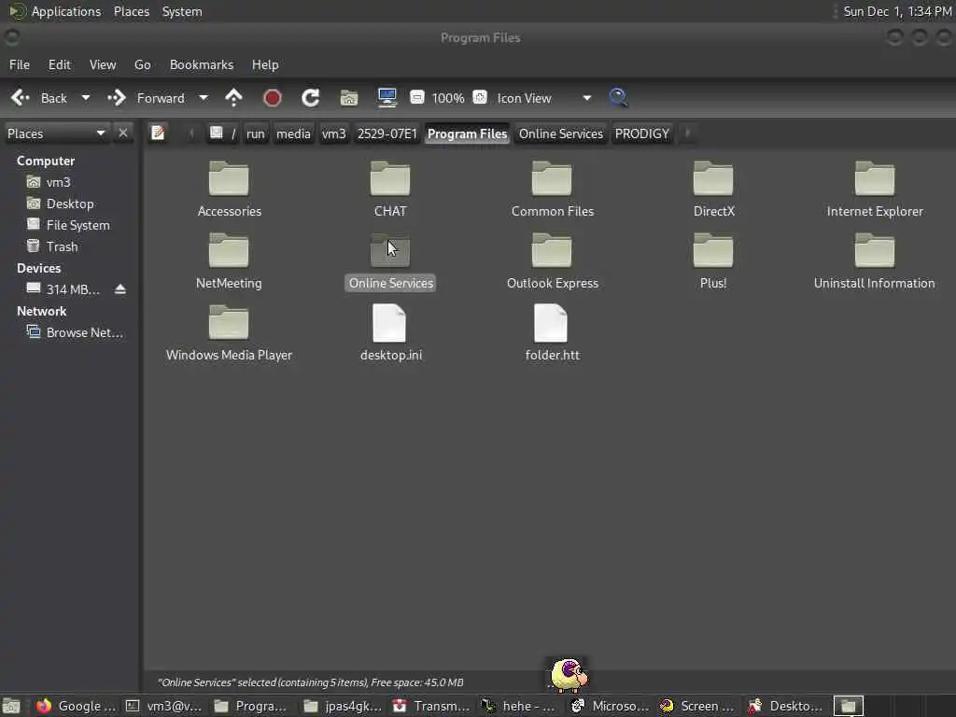This screenshot has width=956, height=717.
Task: Select the Online Services folder icon
Action: click(390, 251)
